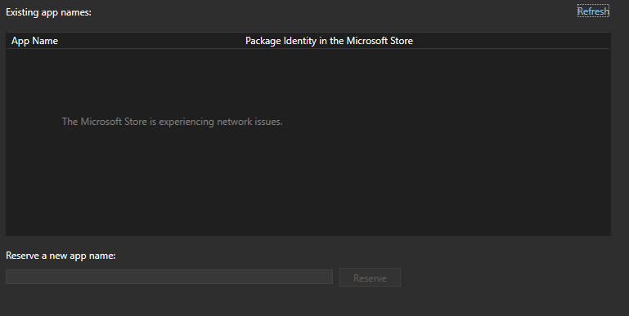The width and height of the screenshot is (629, 316).
Task: Select the App Name column header
Action: coord(34,41)
